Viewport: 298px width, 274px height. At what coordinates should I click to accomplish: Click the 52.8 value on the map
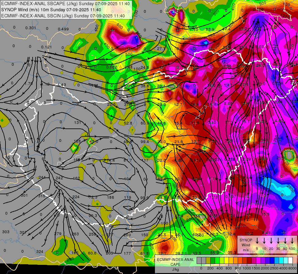(x=128, y=123)
